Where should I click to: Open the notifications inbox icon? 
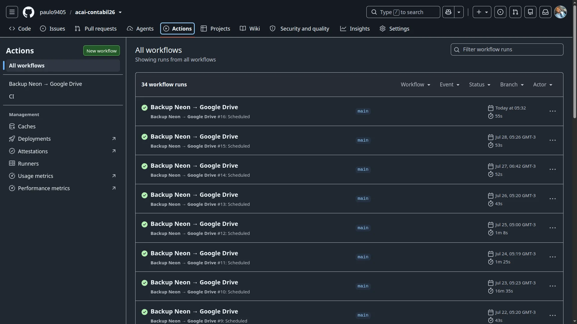coord(545,12)
